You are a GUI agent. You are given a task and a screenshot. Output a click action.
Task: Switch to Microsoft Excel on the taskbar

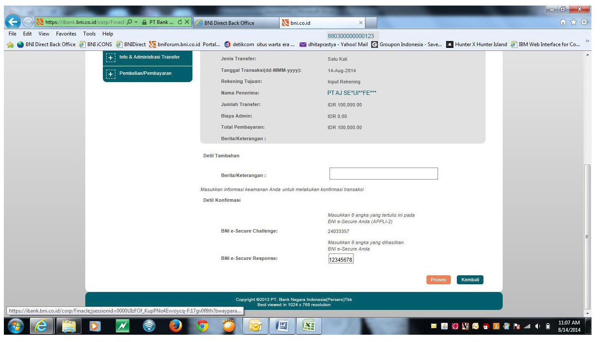[x=309, y=326]
